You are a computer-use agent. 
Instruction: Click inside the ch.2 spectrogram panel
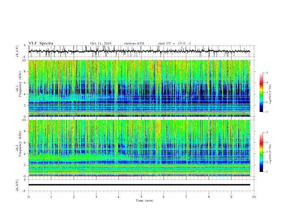coord(139,148)
